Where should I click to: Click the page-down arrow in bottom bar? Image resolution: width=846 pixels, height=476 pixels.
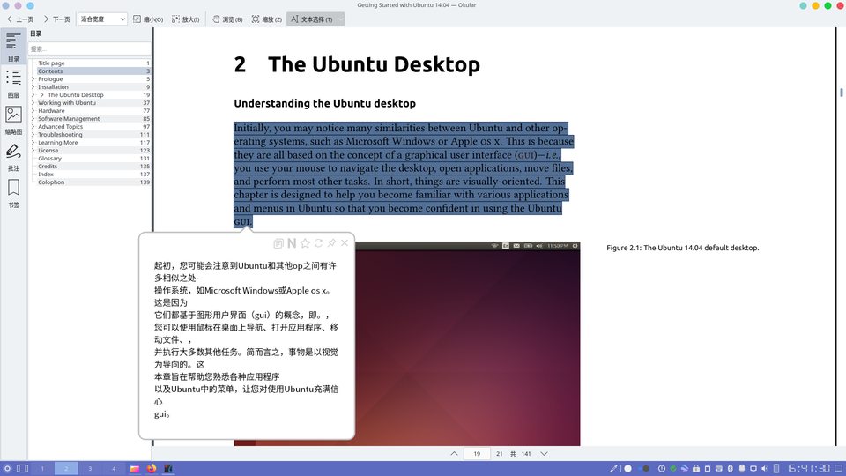click(x=544, y=454)
